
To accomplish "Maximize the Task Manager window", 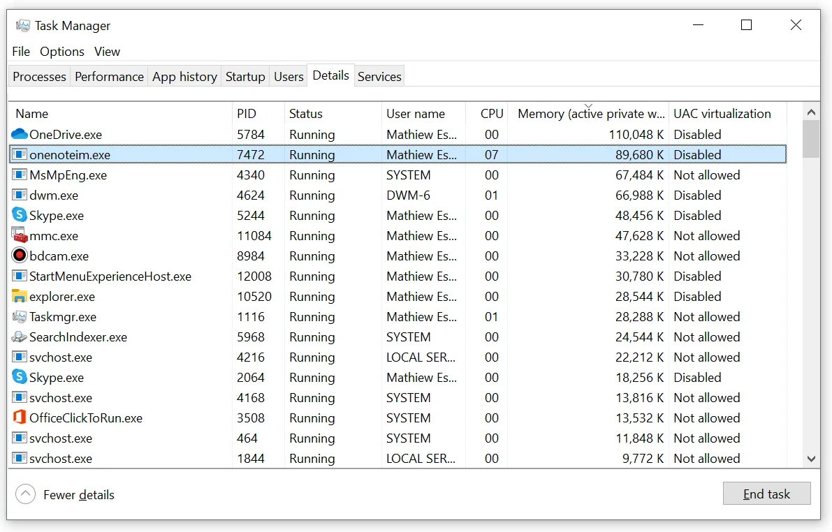I will (x=746, y=25).
